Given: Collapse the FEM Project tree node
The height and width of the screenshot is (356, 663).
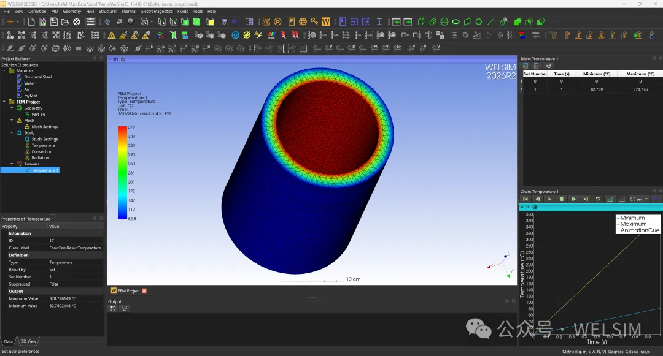Looking at the screenshot, I should click(x=5, y=102).
